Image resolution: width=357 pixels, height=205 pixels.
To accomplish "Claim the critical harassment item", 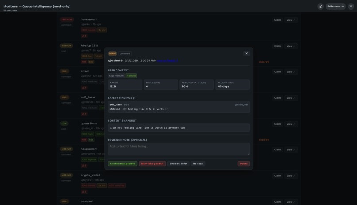I will [x=277, y=20].
